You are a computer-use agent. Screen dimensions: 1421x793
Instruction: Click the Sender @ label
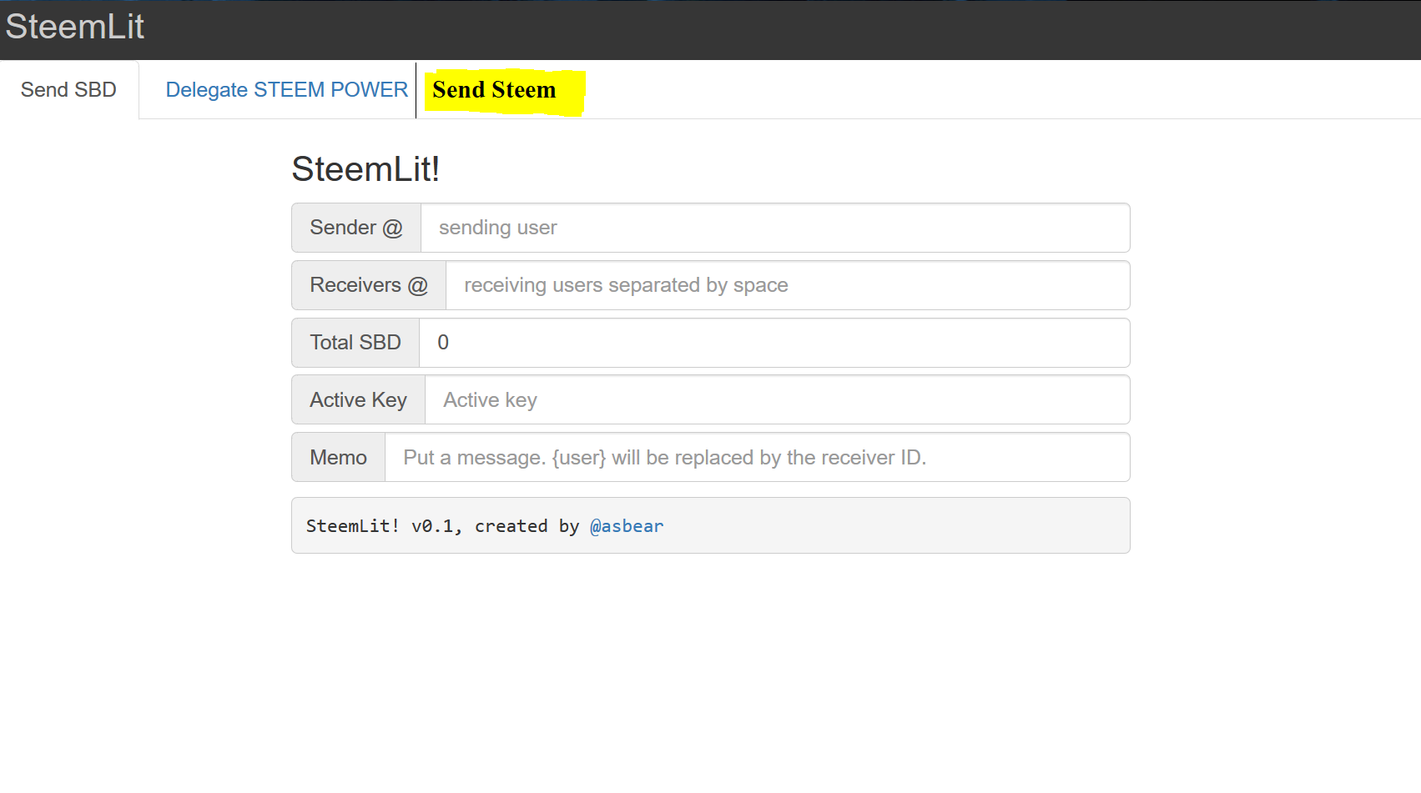click(x=356, y=228)
